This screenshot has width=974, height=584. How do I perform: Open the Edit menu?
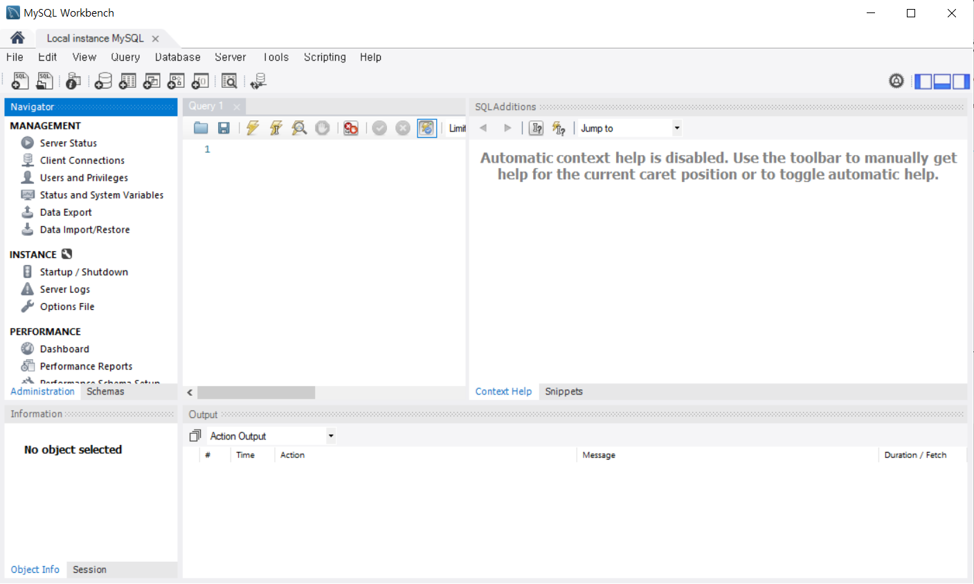click(x=48, y=57)
